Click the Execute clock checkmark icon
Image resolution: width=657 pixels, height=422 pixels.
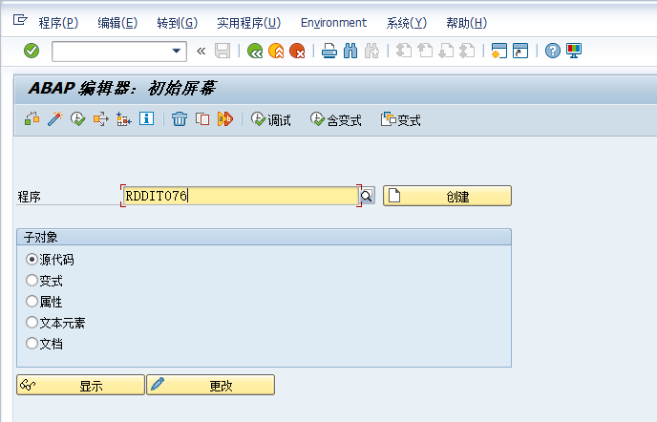pyautogui.click(x=78, y=119)
